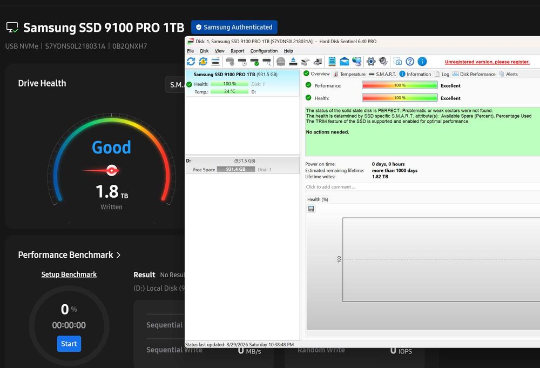Screen dimensions: 540x368
Task: Click the Hard Disk Sentinel title bar icon
Action: pos(191,42)
